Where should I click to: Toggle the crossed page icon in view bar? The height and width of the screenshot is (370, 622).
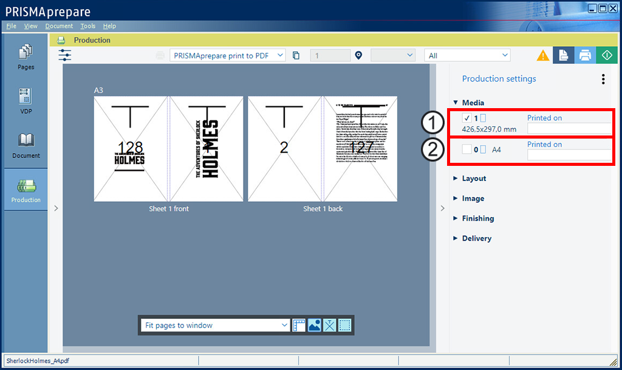coord(329,326)
